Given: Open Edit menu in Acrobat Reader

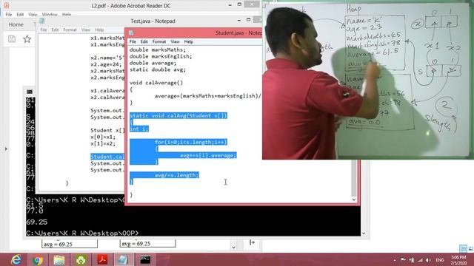Looking at the screenshot, I should (x=20, y=15).
